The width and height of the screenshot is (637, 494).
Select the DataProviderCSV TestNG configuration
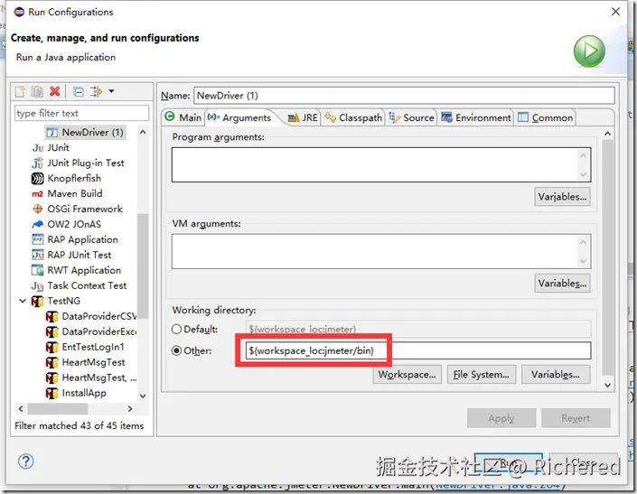click(x=99, y=316)
